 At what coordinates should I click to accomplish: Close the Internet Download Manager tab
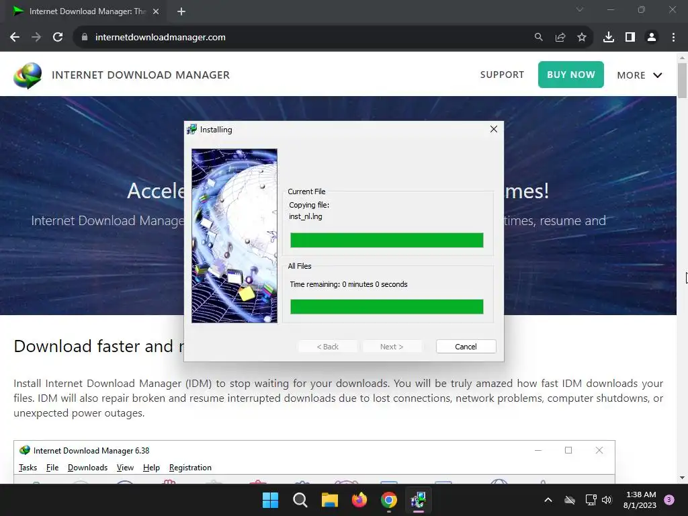tap(156, 11)
